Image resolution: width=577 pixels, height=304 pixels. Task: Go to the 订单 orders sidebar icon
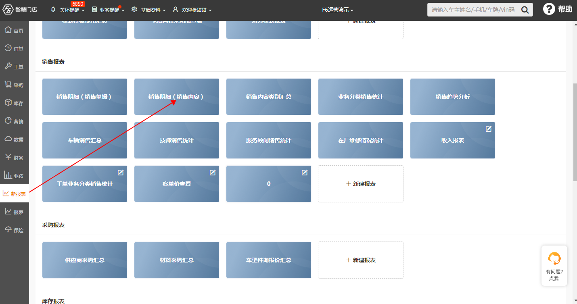(8, 48)
